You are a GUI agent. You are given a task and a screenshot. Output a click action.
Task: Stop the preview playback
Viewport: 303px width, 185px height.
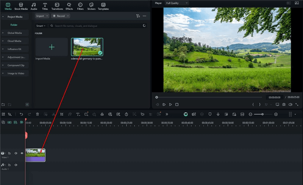point(177,104)
